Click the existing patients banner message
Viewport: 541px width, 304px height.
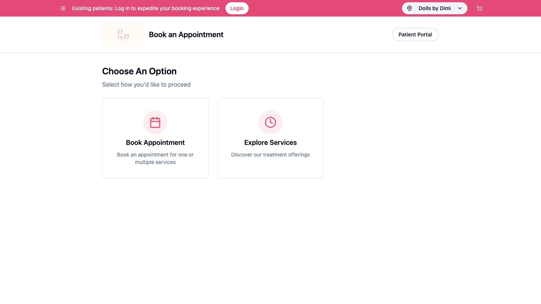(146, 8)
